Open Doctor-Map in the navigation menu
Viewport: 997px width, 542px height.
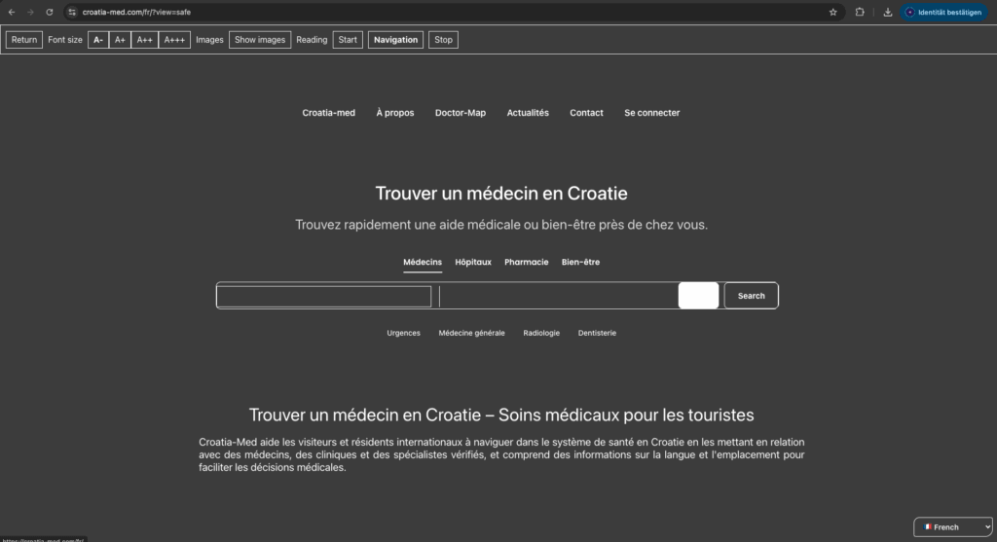coord(461,113)
